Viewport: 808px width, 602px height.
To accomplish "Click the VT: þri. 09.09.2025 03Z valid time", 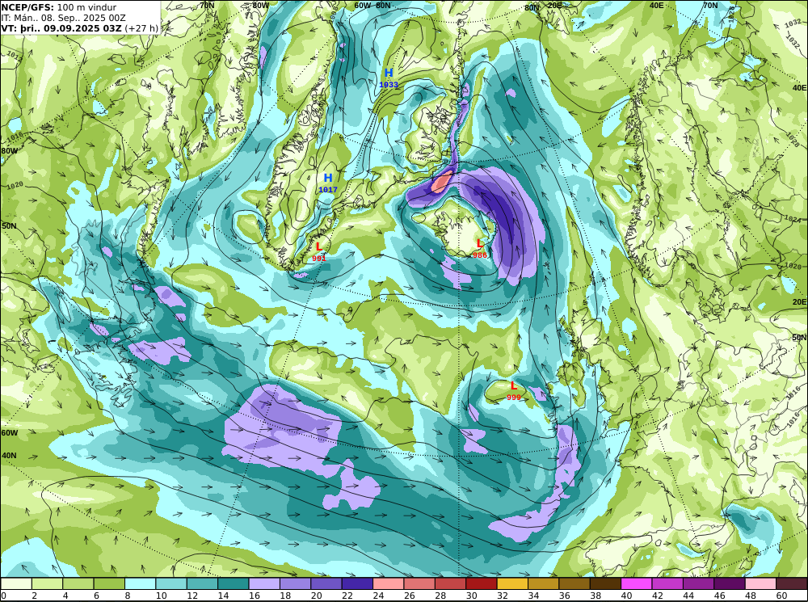I will 80,27.
